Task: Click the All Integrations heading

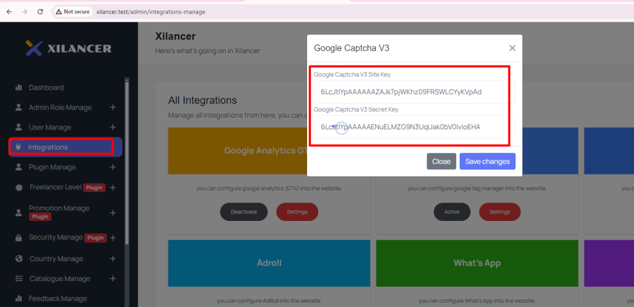Action: pyautogui.click(x=202, y=100)
